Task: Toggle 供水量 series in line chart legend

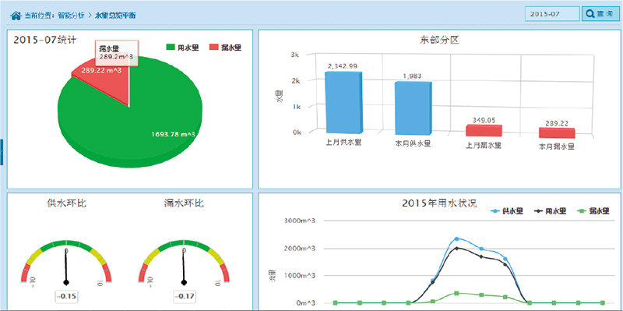Action: pyautogui.click(x=508, y=211)
